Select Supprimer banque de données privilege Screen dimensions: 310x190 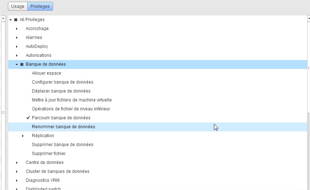62,145
